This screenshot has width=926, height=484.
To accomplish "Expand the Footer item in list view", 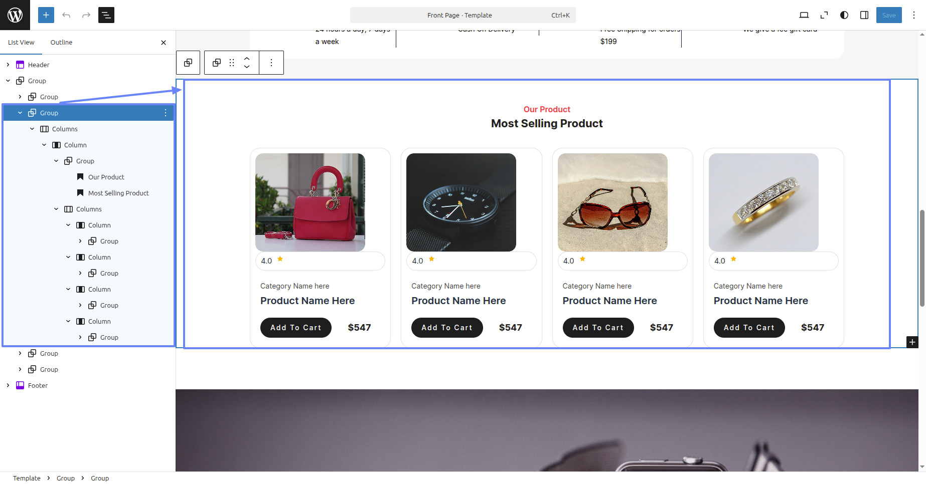I will (x=8, y=385).
